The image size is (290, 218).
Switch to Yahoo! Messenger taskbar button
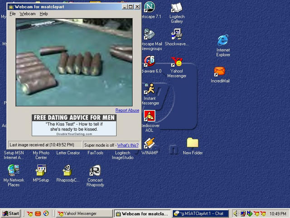tap(84, 213)
